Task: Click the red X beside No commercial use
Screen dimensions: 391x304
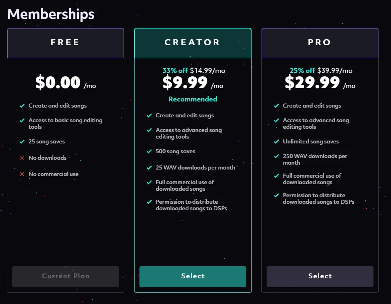Action: click(22, 174)
